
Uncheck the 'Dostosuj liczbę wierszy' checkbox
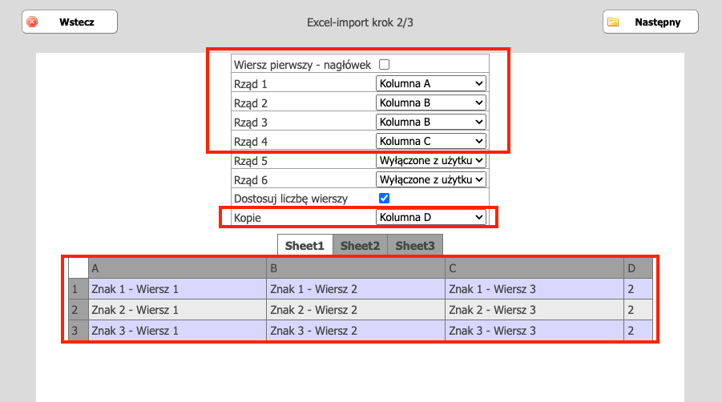[x=384, y=198]
